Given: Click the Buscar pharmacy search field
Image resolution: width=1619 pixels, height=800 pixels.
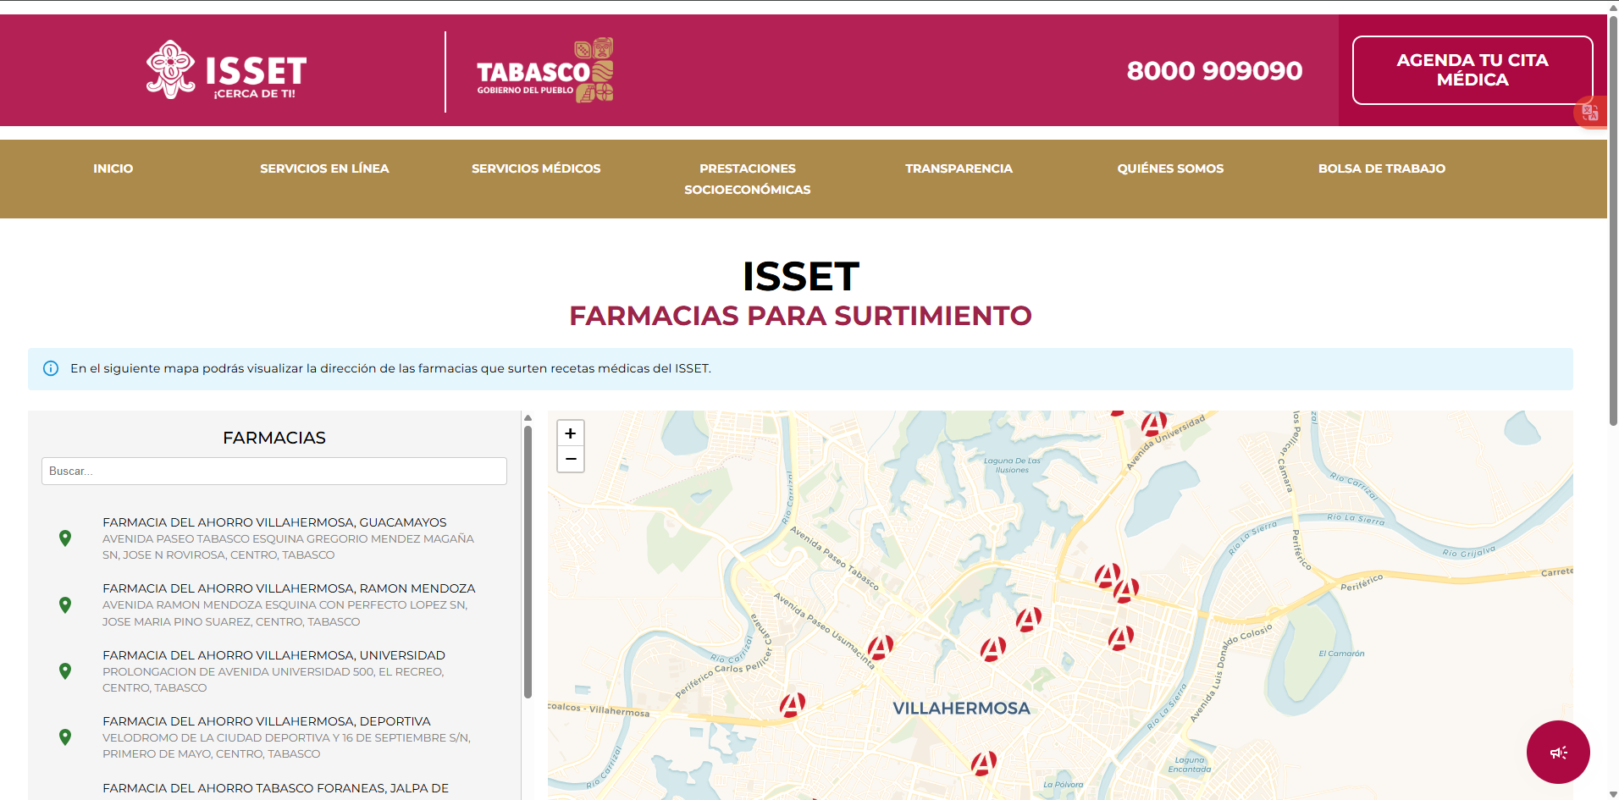Looking at the screenshot, I should (x=274, y=472).
